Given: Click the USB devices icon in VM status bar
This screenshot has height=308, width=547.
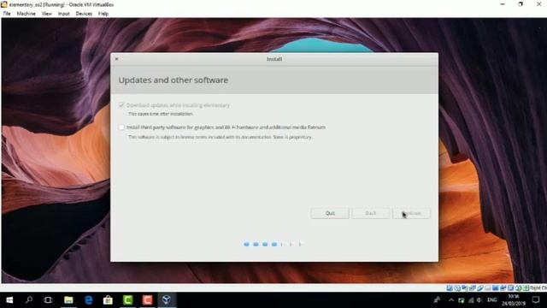Looking at the screenshot, I should click(480, 288).
